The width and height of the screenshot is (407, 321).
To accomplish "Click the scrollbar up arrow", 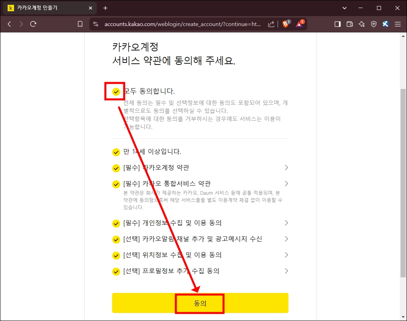I will click(x=403, y=36).
